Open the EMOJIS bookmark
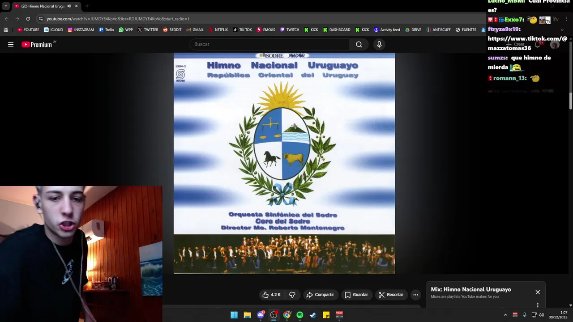This screenshot has width=573, height=322. [x=265, y=30]
